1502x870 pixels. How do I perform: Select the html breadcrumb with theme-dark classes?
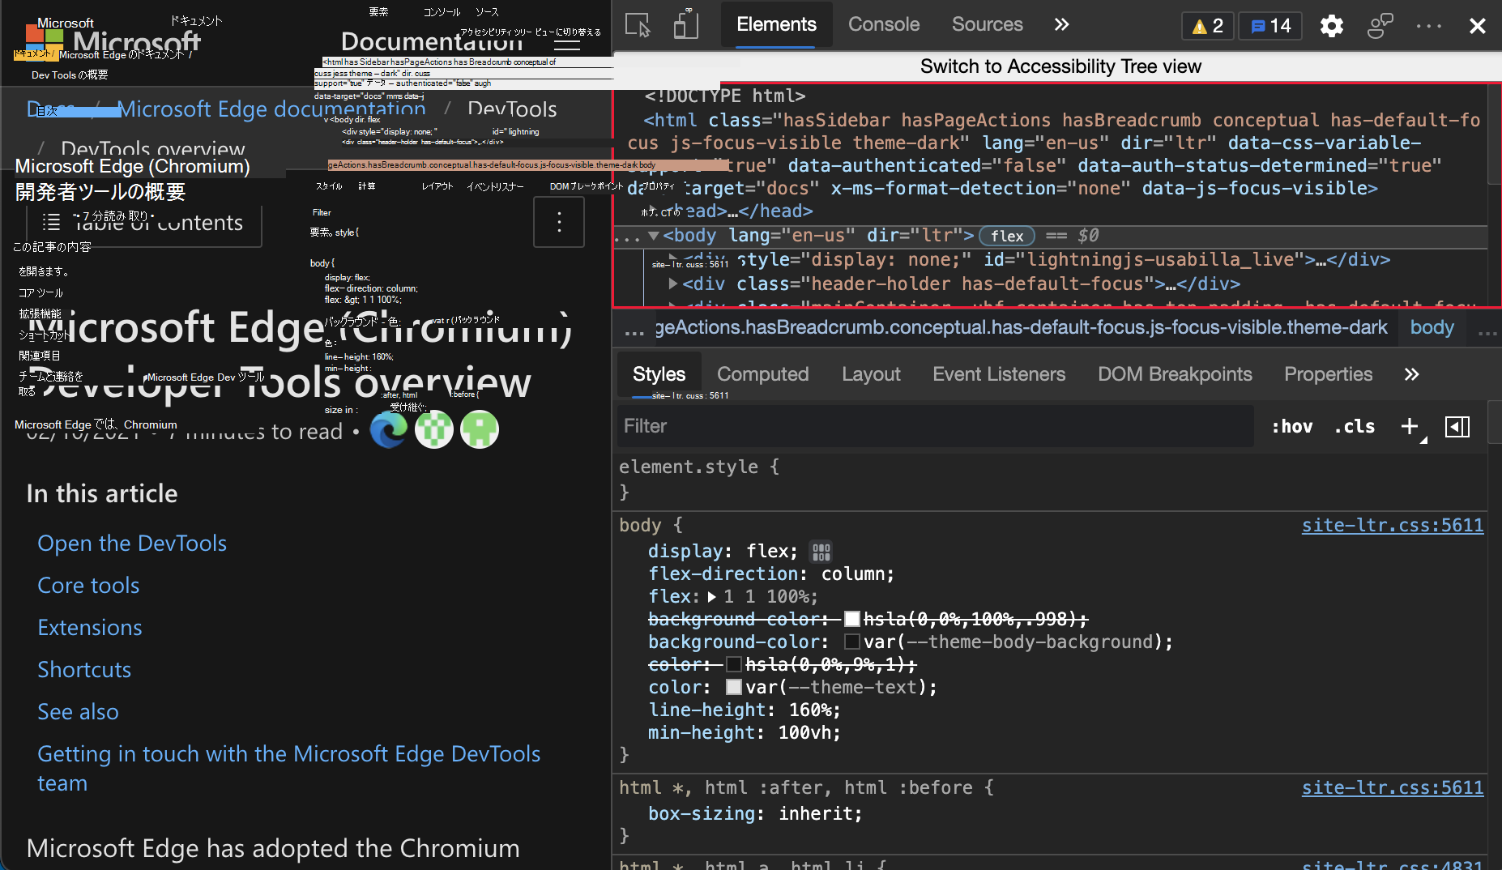tap(1021, 327)
